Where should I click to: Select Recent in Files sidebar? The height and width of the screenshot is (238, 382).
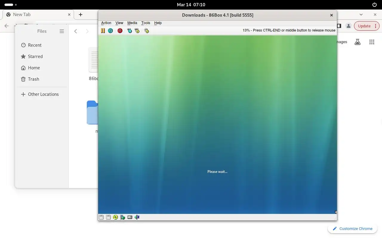coord(42,45)
